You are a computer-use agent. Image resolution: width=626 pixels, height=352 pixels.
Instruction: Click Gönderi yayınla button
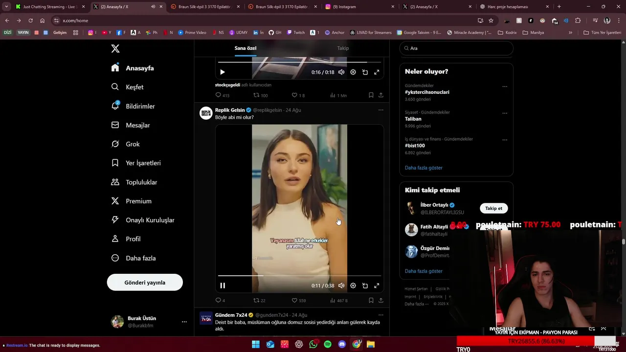tap(145, 283)
